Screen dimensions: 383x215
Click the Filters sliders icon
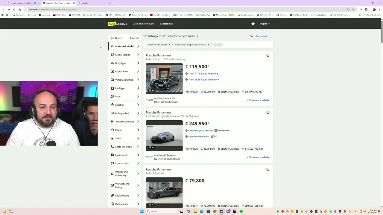(112, 38)
